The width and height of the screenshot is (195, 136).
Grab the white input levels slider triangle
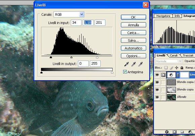coord(97,57)
